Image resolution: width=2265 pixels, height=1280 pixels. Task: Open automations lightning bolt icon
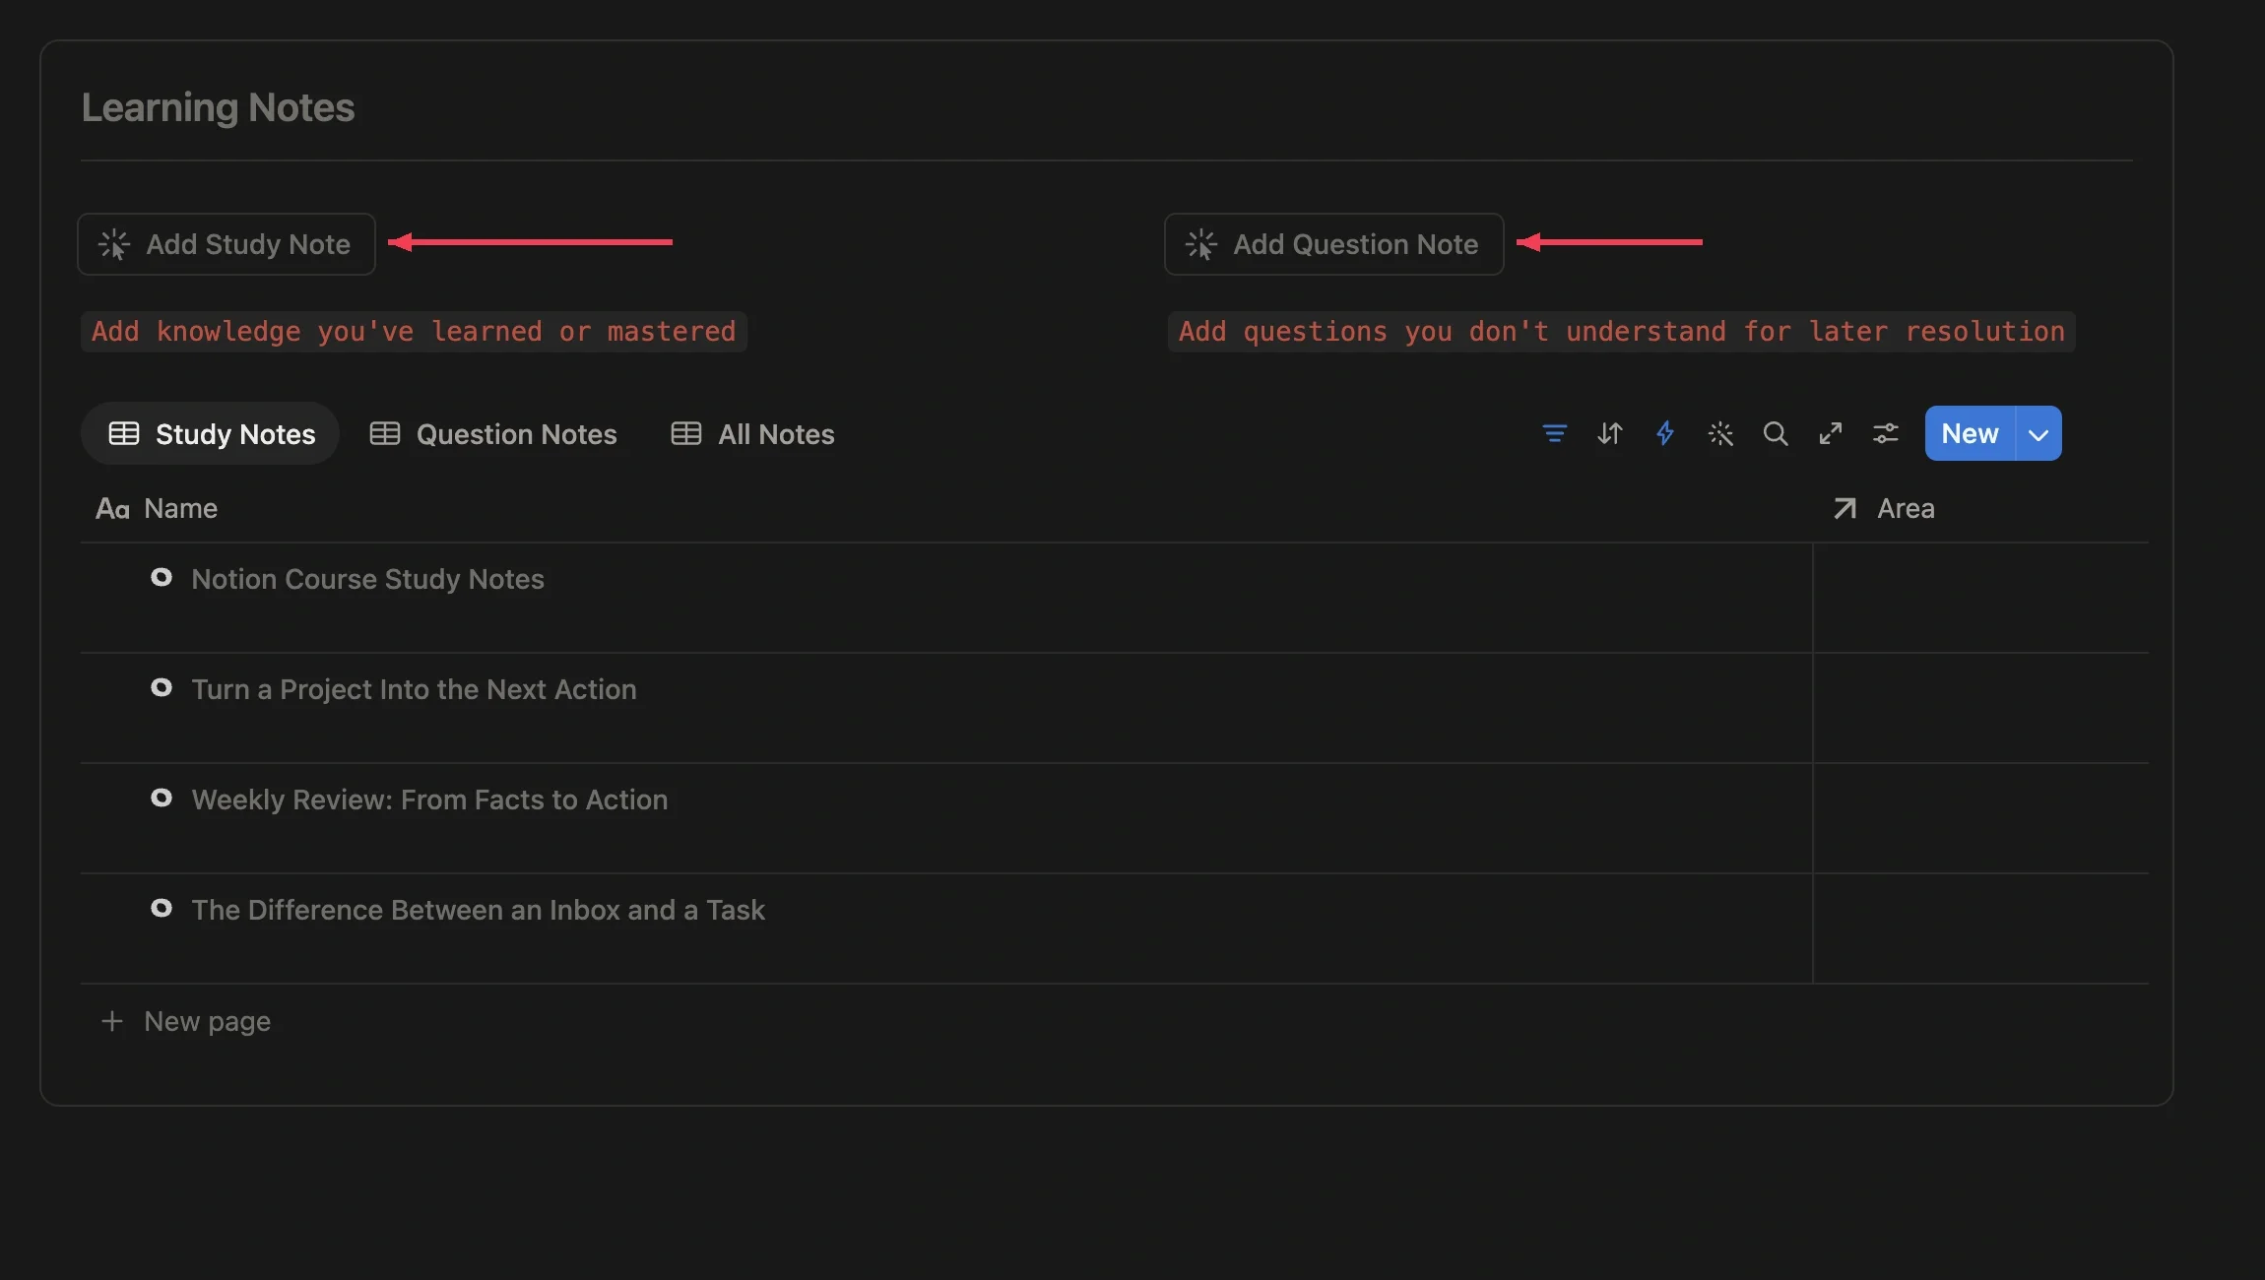click(1664, 433)
